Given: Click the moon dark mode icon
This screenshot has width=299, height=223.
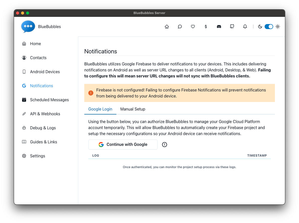Looking at the screenshot, I should [x=260, y=27].
